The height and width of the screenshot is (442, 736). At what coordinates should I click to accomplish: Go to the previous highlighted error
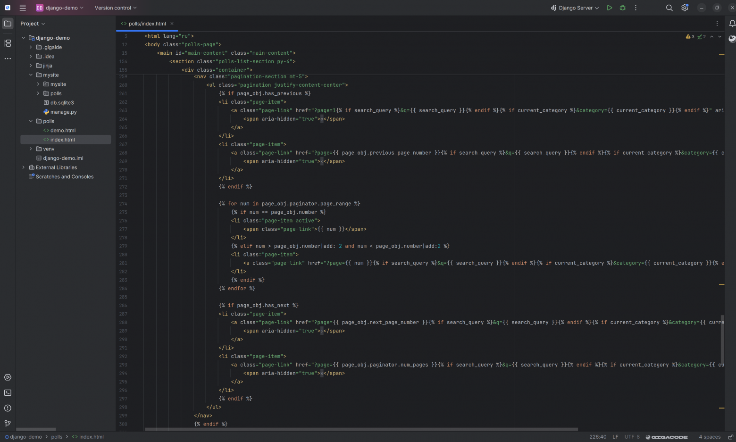[x=711, y=36]
